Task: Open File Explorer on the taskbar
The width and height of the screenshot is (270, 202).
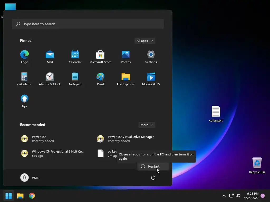Action: [x=20, y=196]
